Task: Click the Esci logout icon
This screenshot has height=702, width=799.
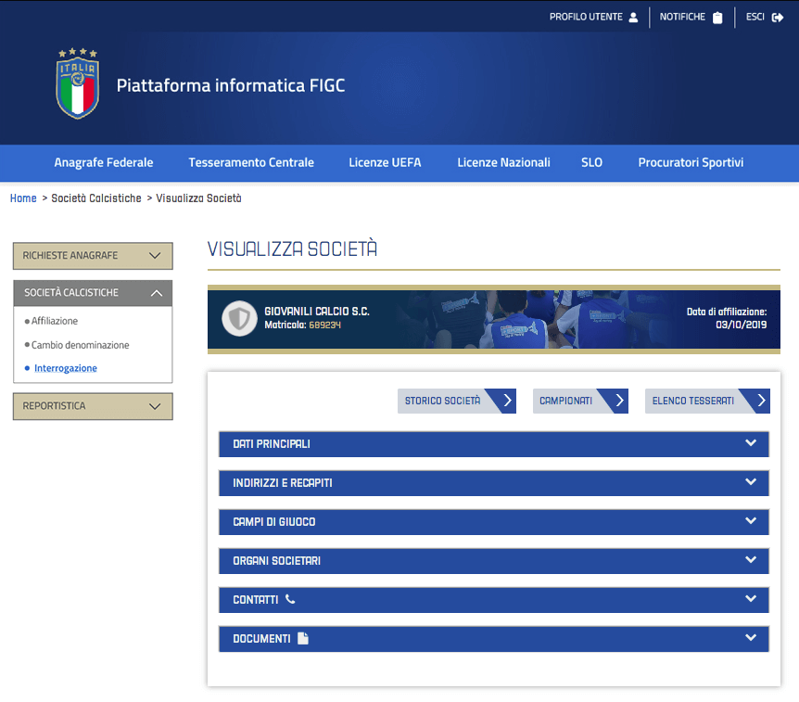Action: pyautogui.click(x=778, y=18)
